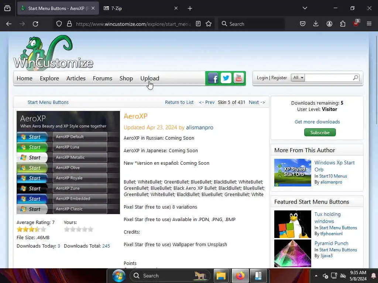Open Start10 Menus category link
The height and width of the screenshot is (283, 378).
pos(333,176)
